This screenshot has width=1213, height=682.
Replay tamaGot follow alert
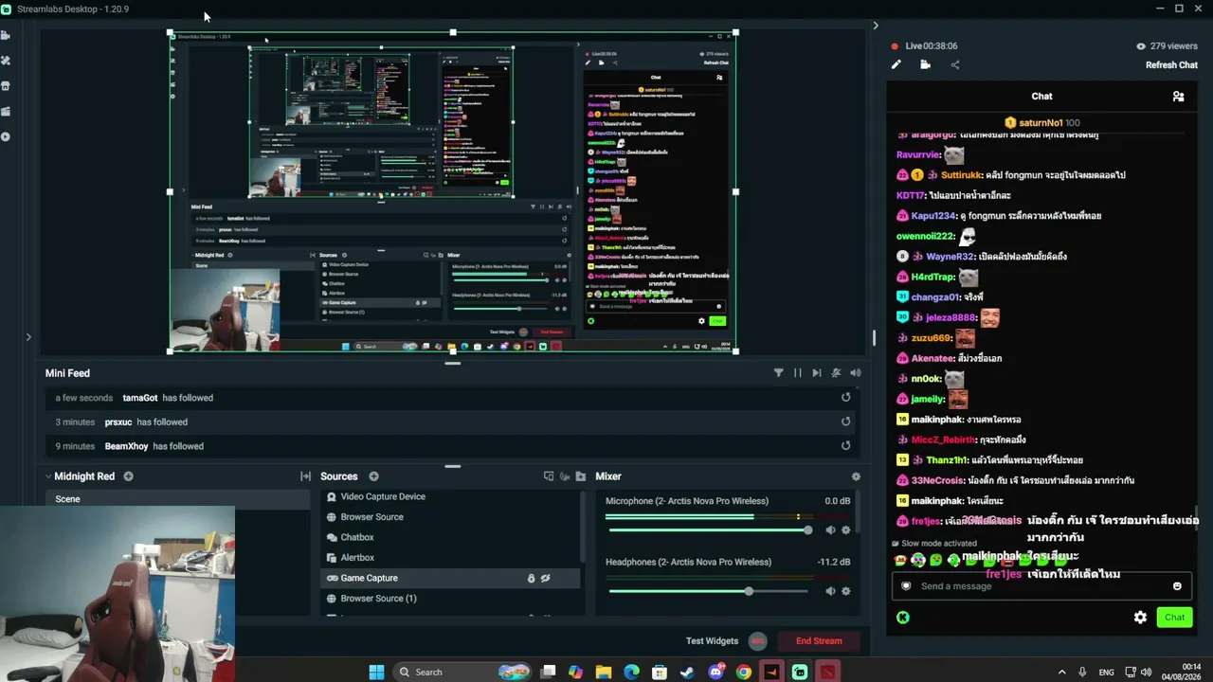point(846,398)
